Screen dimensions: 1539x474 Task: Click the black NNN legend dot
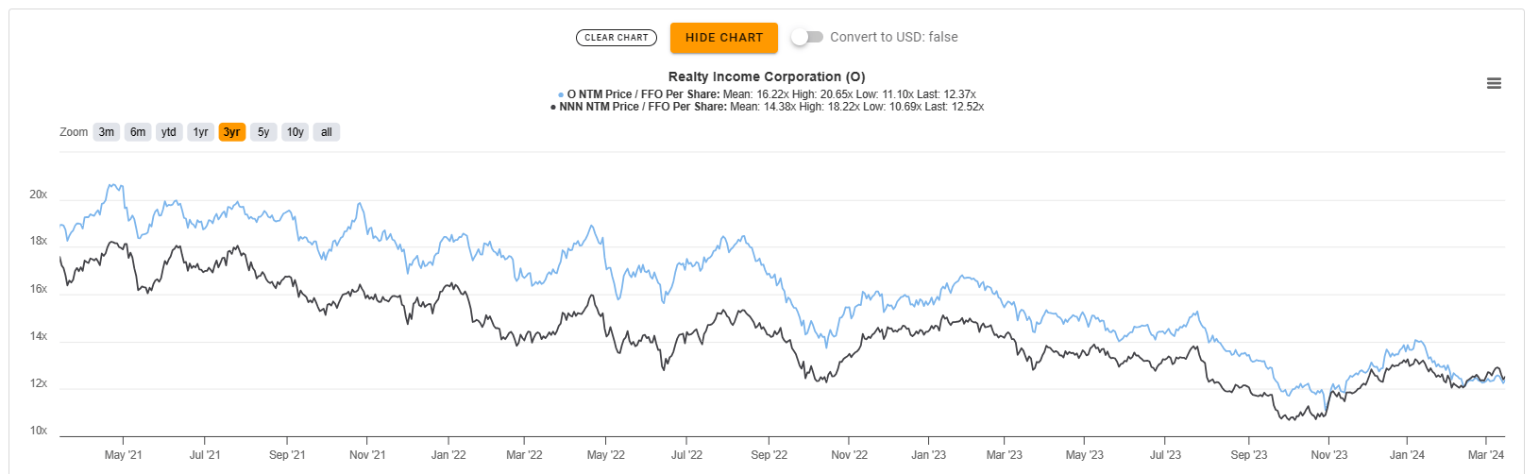(x=554, y=108)
